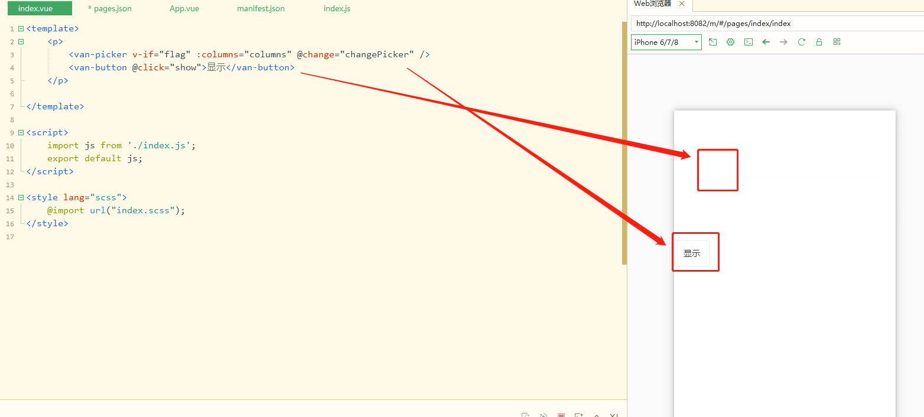This screenshot has width=924, height=417.
Task: Click the closing </p> tag on line 5
Action: tap(58, 80)
